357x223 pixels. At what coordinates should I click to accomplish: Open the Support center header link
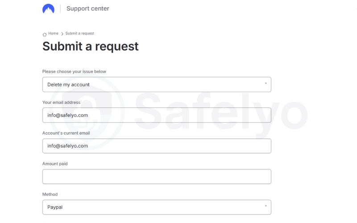point(87,8)
